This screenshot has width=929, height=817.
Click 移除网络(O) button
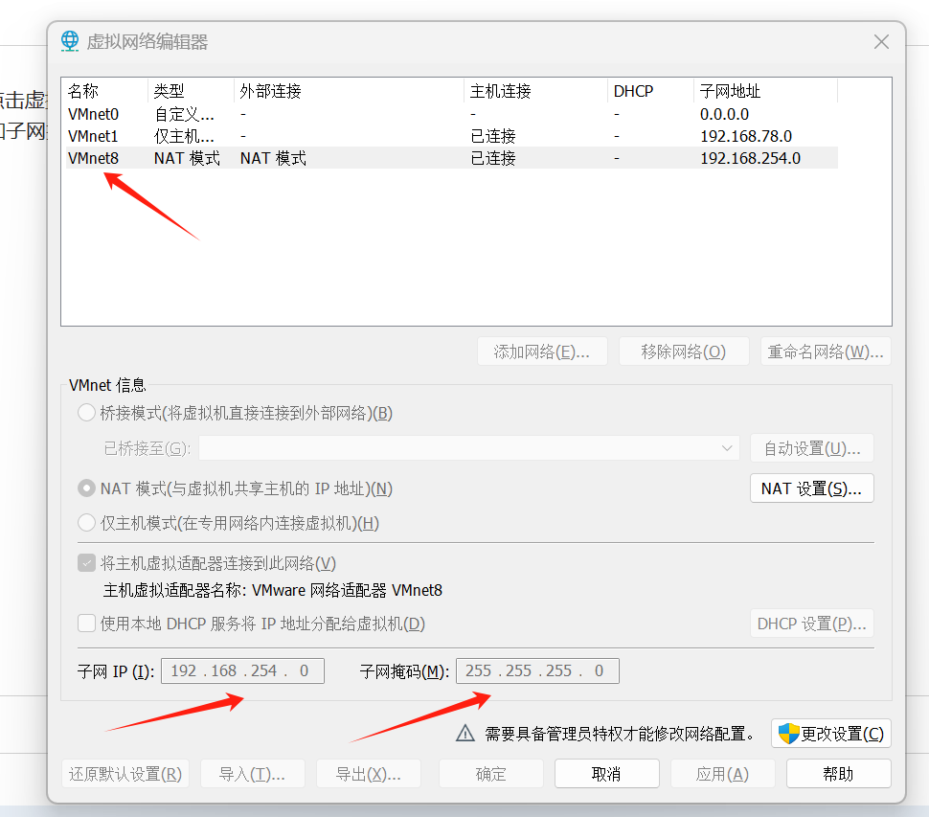[684, 352]
